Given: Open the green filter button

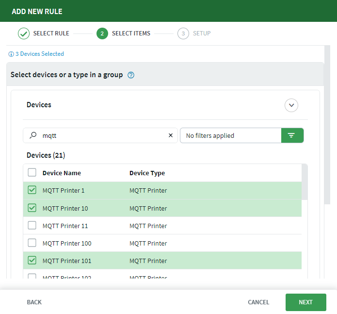Looking at the screenshot, I should coord(292,135).
